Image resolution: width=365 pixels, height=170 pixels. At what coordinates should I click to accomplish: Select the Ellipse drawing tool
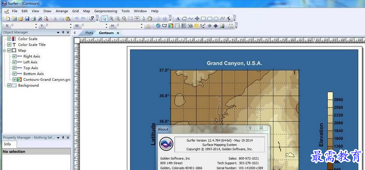216,19
